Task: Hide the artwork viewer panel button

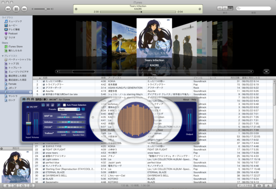Action: pyautogui.click(x=31, y=186)
